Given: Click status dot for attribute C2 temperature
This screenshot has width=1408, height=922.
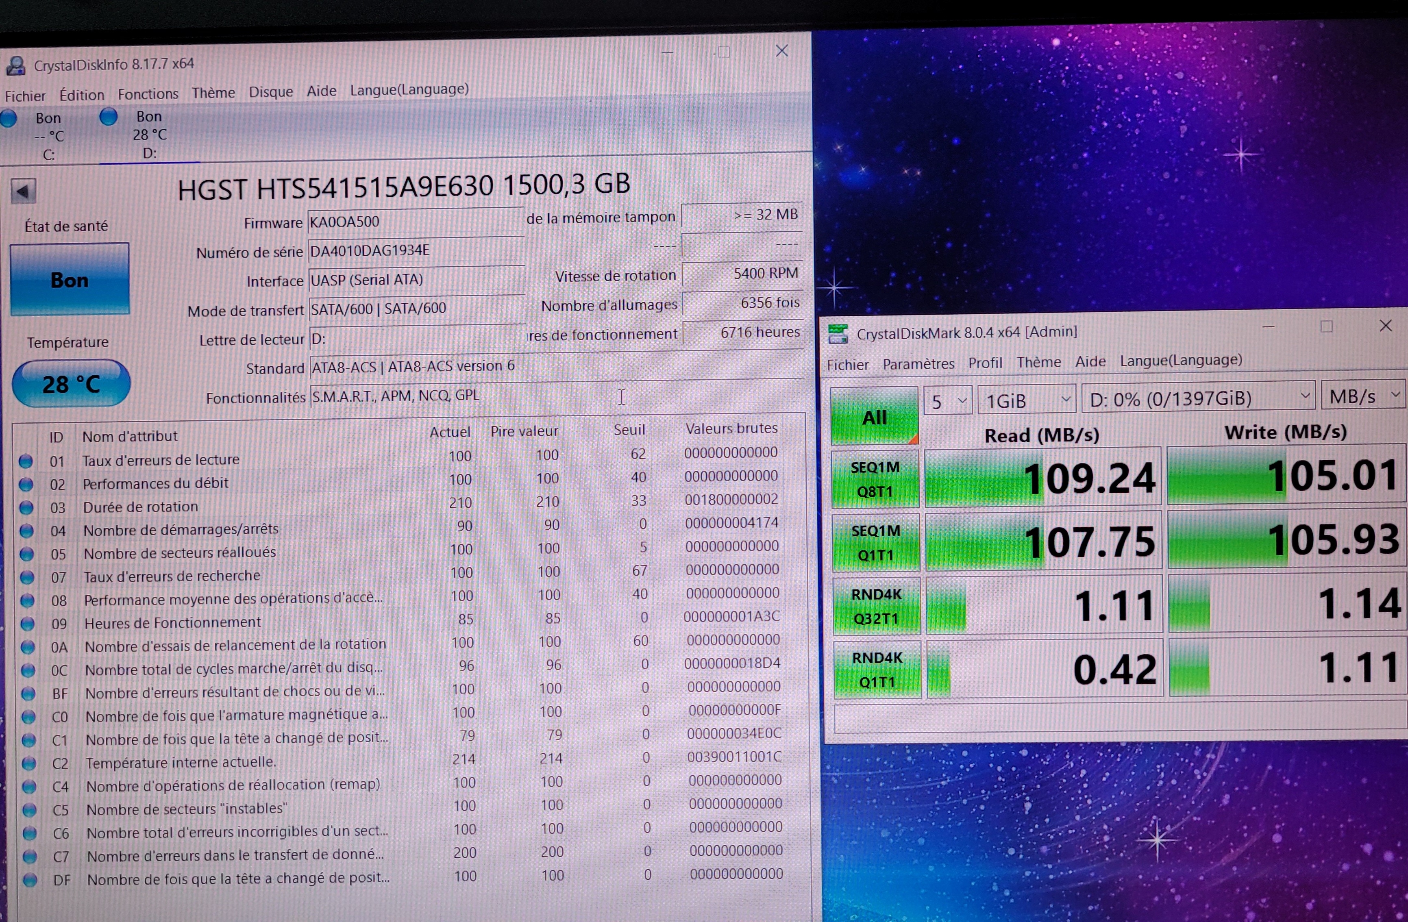Looking at the screenshot, I should pyautogui.click(x=28, y=763).
